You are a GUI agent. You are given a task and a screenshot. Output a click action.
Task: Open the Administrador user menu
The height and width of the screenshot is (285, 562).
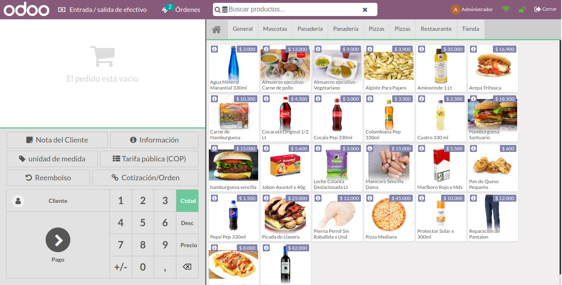(x=472, y=9)
